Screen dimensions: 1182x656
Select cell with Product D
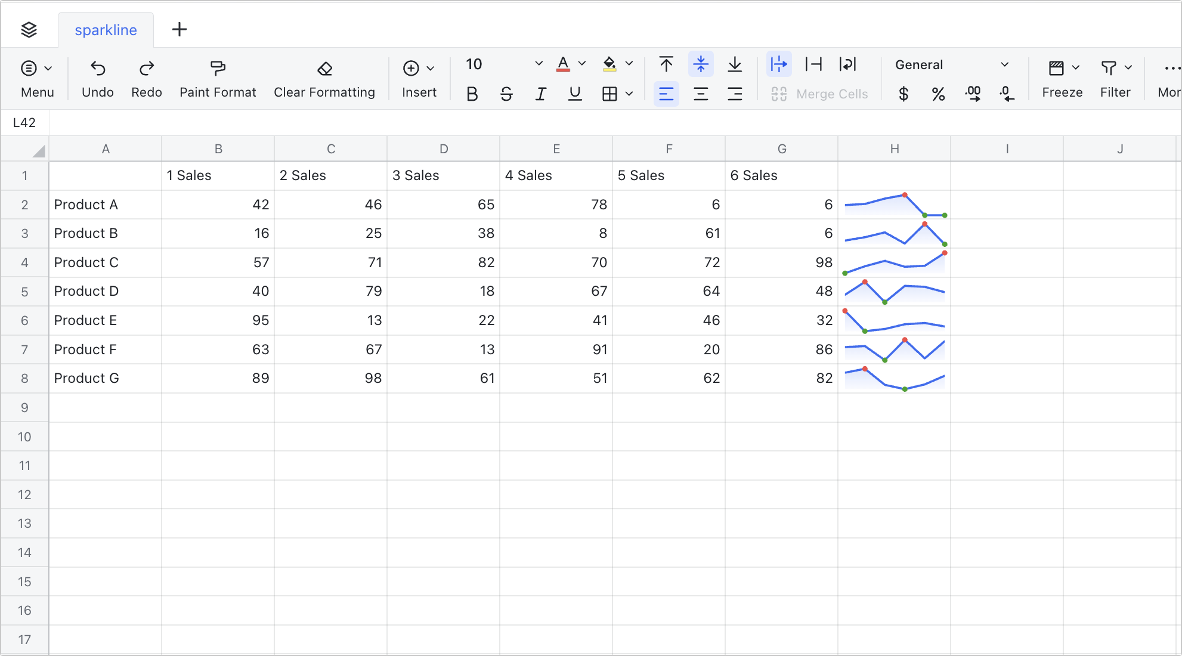pos(105,292)
